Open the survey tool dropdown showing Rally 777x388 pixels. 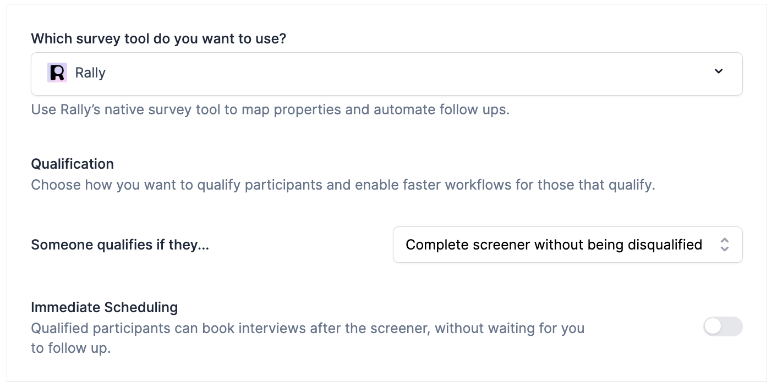(x=386, y=74)
